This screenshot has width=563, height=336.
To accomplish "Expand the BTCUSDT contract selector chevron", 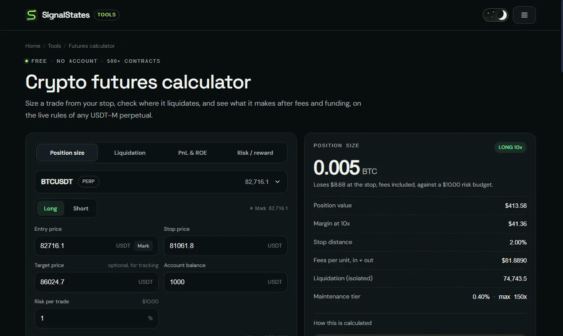I will (278, 182).
